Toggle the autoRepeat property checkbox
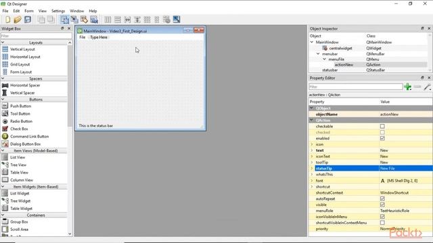The height and width of the screenshot is (243, 433). click(x=382, y=198)
